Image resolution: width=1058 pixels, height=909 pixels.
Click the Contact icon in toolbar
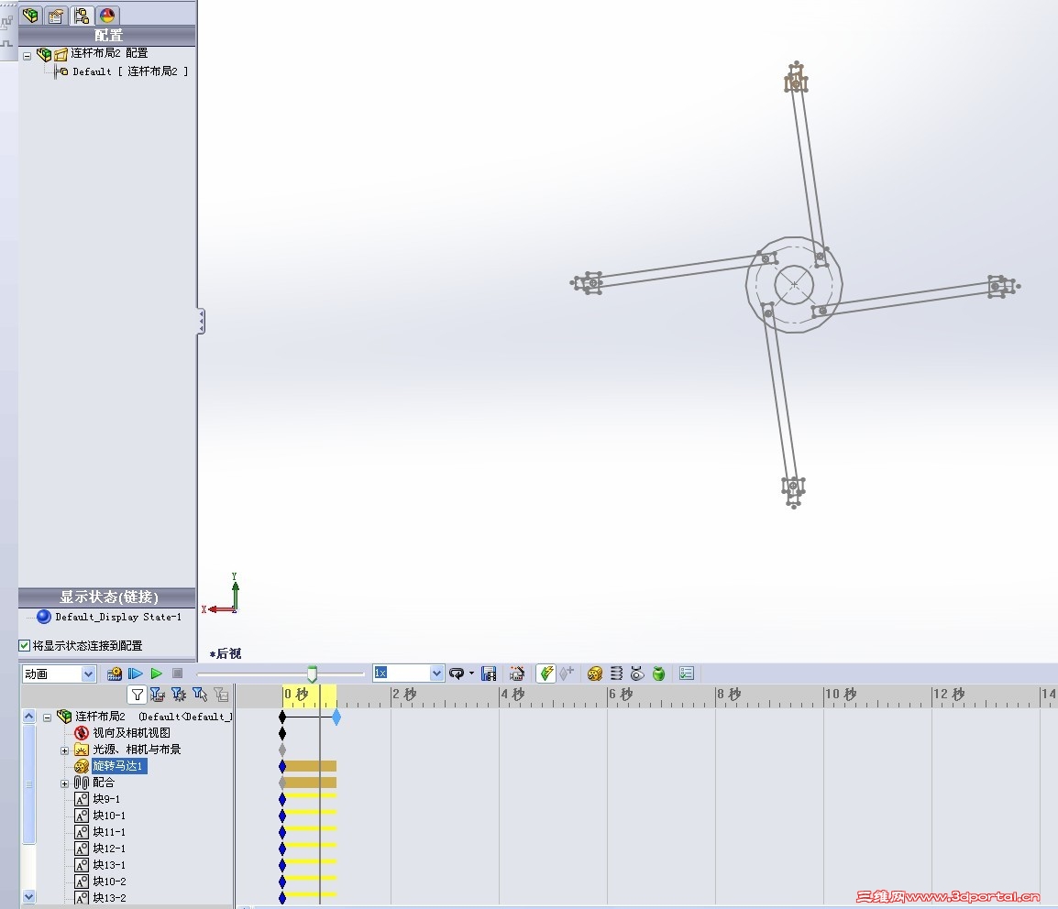pos(637,674)
